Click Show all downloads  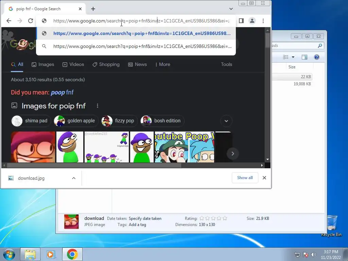point(245,178)
